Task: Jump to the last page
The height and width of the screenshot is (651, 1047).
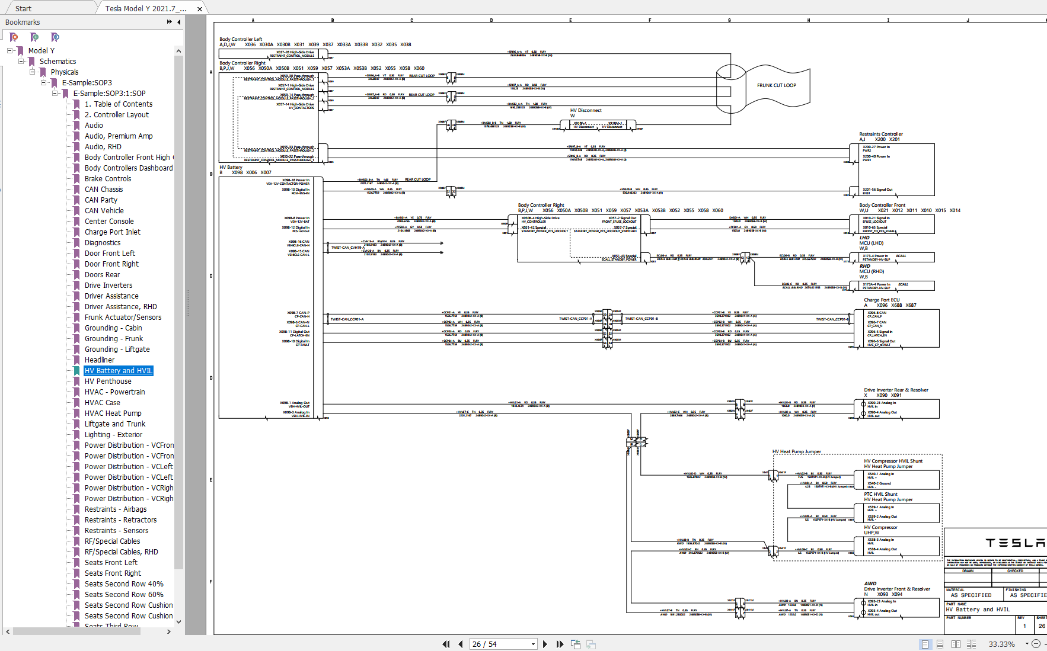Action: pos(560,644)
